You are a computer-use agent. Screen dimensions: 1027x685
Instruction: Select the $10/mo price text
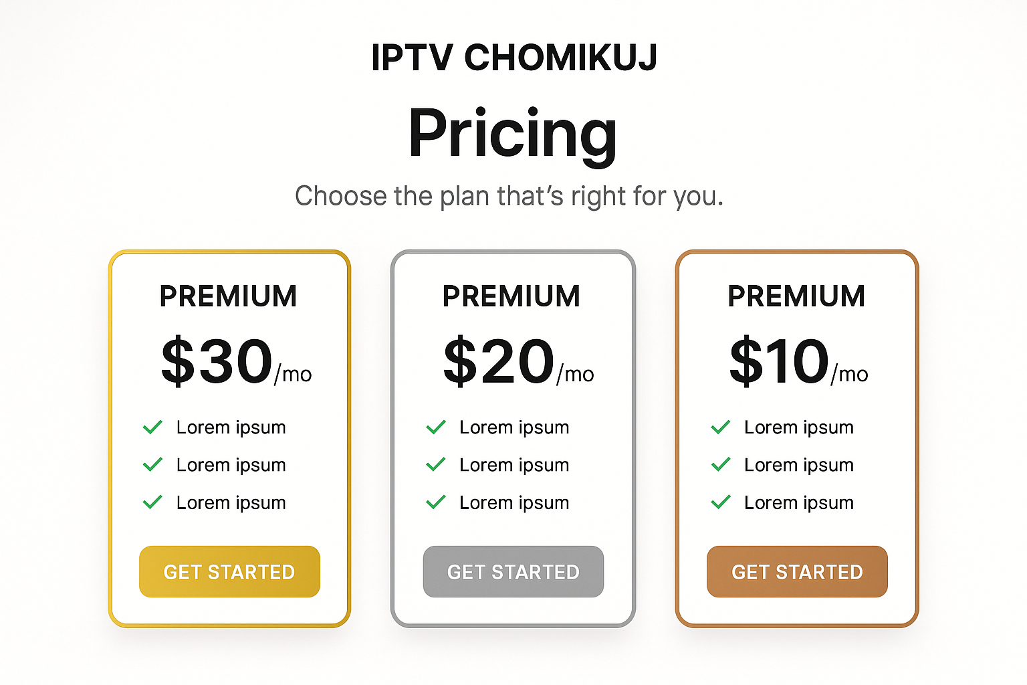point(799,362)
